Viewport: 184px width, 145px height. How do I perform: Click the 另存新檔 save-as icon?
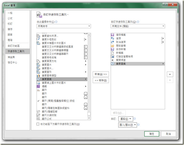click(x=112, y=49)
